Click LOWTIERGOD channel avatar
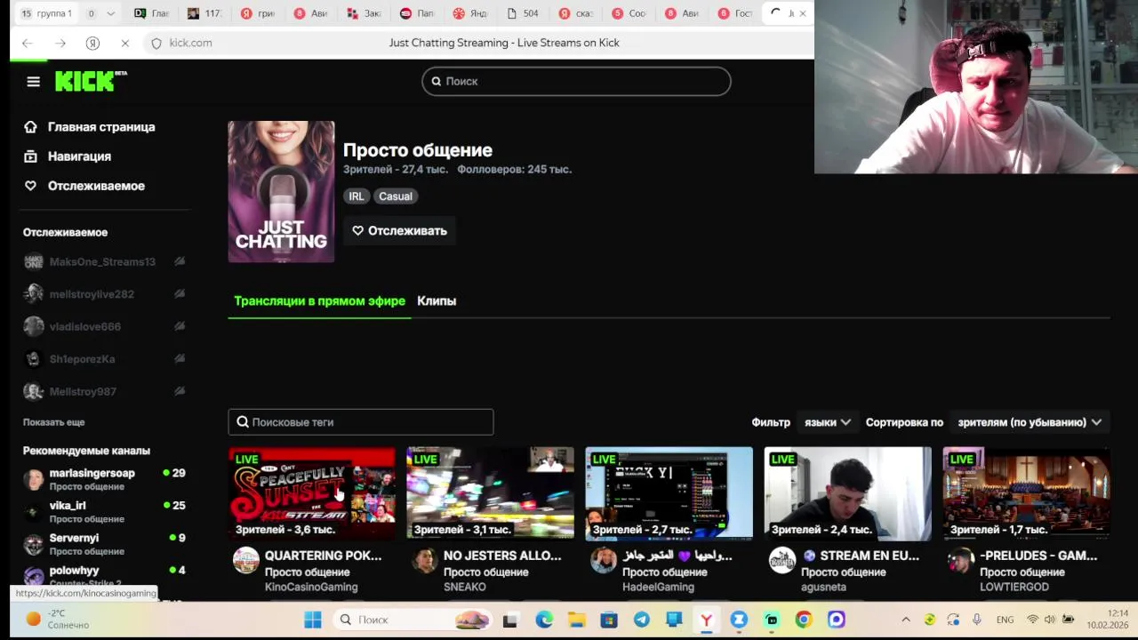 pos(961,561)
